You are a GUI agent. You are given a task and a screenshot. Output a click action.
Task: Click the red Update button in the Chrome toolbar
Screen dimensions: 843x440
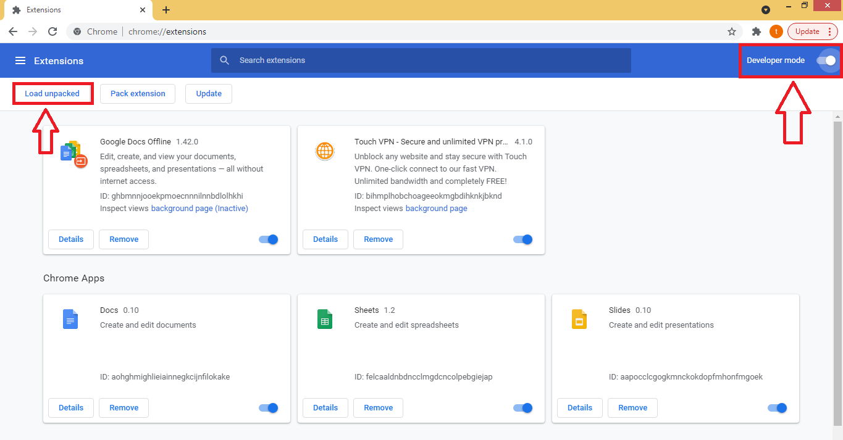[x=813, y=31]
